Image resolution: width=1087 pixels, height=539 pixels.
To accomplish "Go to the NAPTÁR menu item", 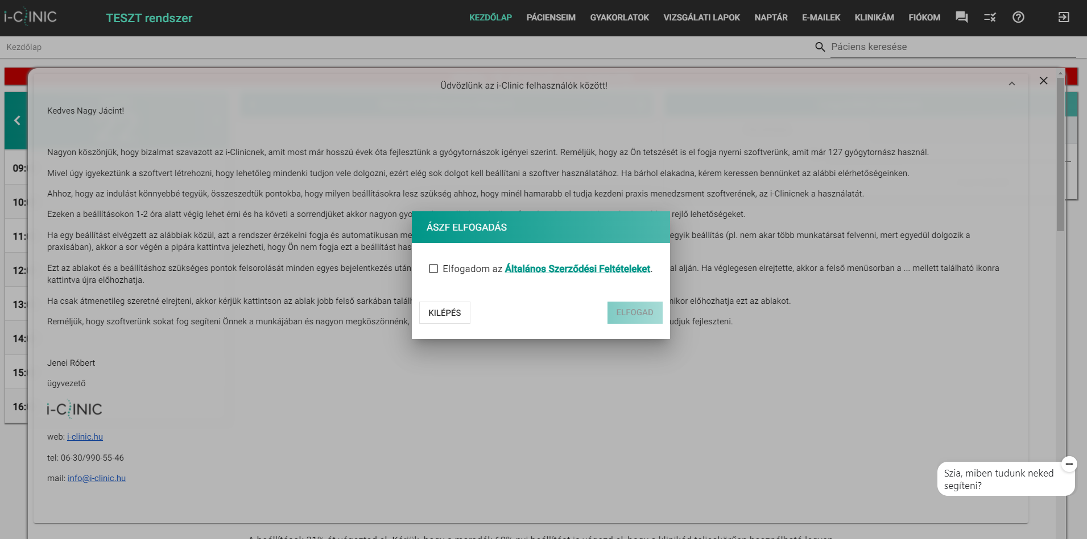I will [x=770, y=18].
